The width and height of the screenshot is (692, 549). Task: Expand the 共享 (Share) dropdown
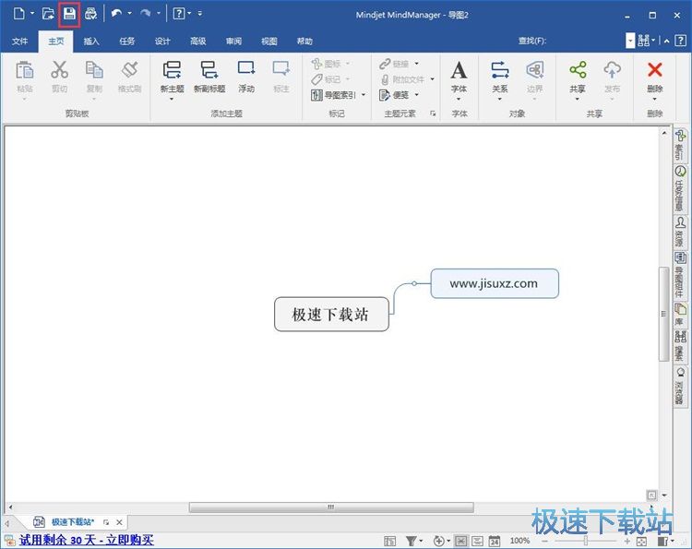(578, 99)
